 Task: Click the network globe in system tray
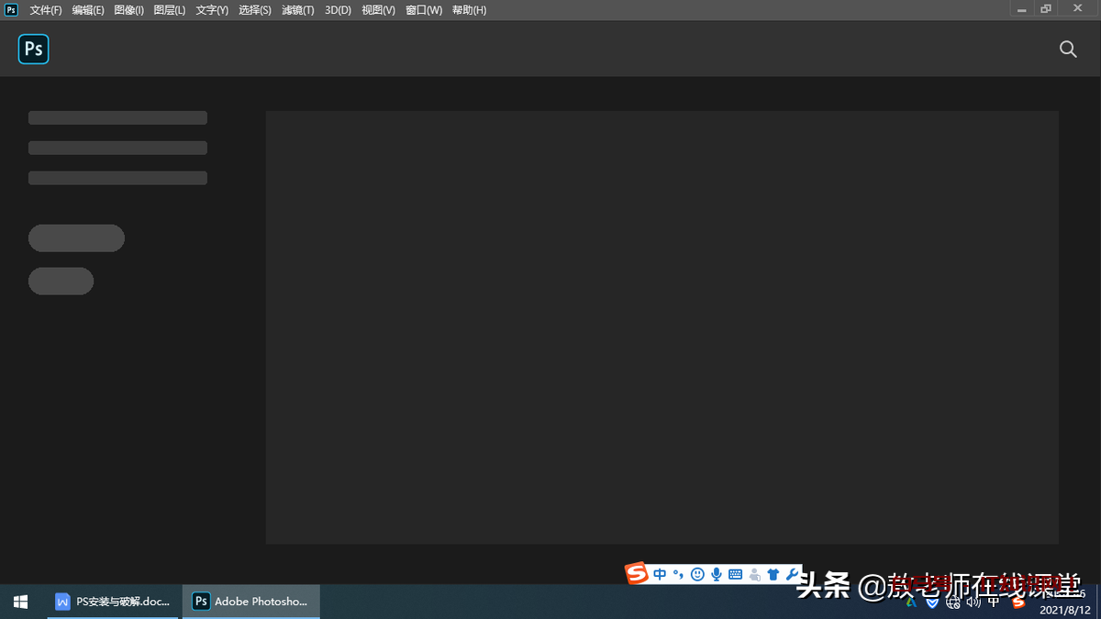[951, 602]
